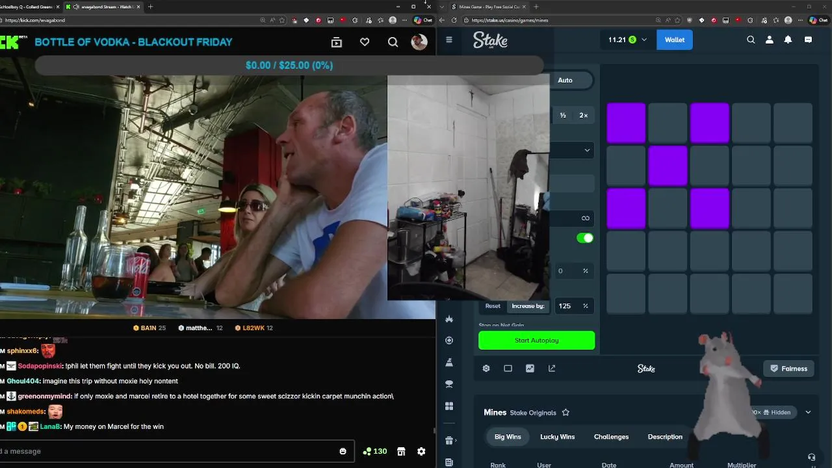The width and height of the screenshot is (832, 468).
Task: Open live support headset icon
Action: tap(811, 458)
